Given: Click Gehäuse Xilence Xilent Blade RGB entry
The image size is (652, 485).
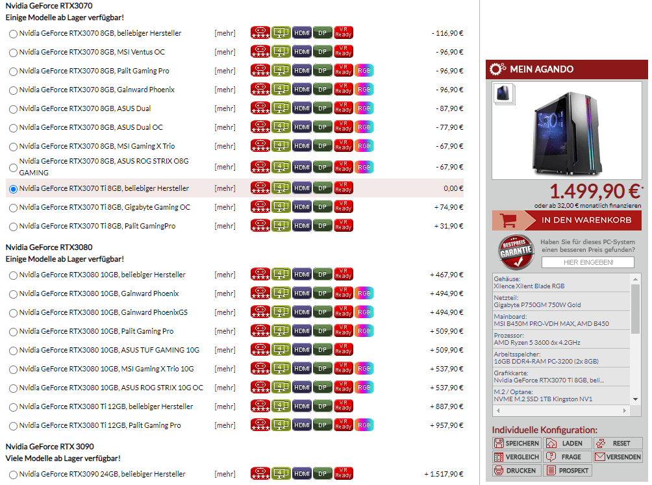Looking at the screenshot, I should [561, 282].
